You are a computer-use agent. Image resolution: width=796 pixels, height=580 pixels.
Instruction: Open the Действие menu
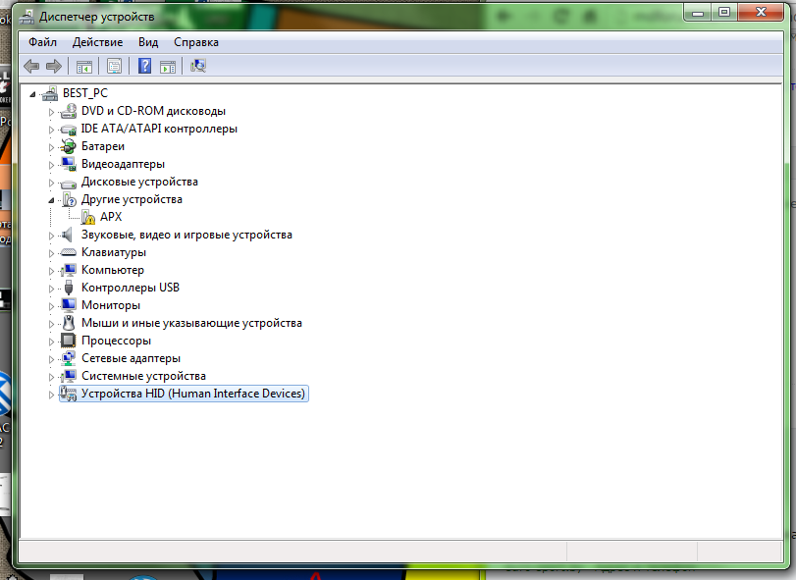pyautogui.click(x=97, y=42)
